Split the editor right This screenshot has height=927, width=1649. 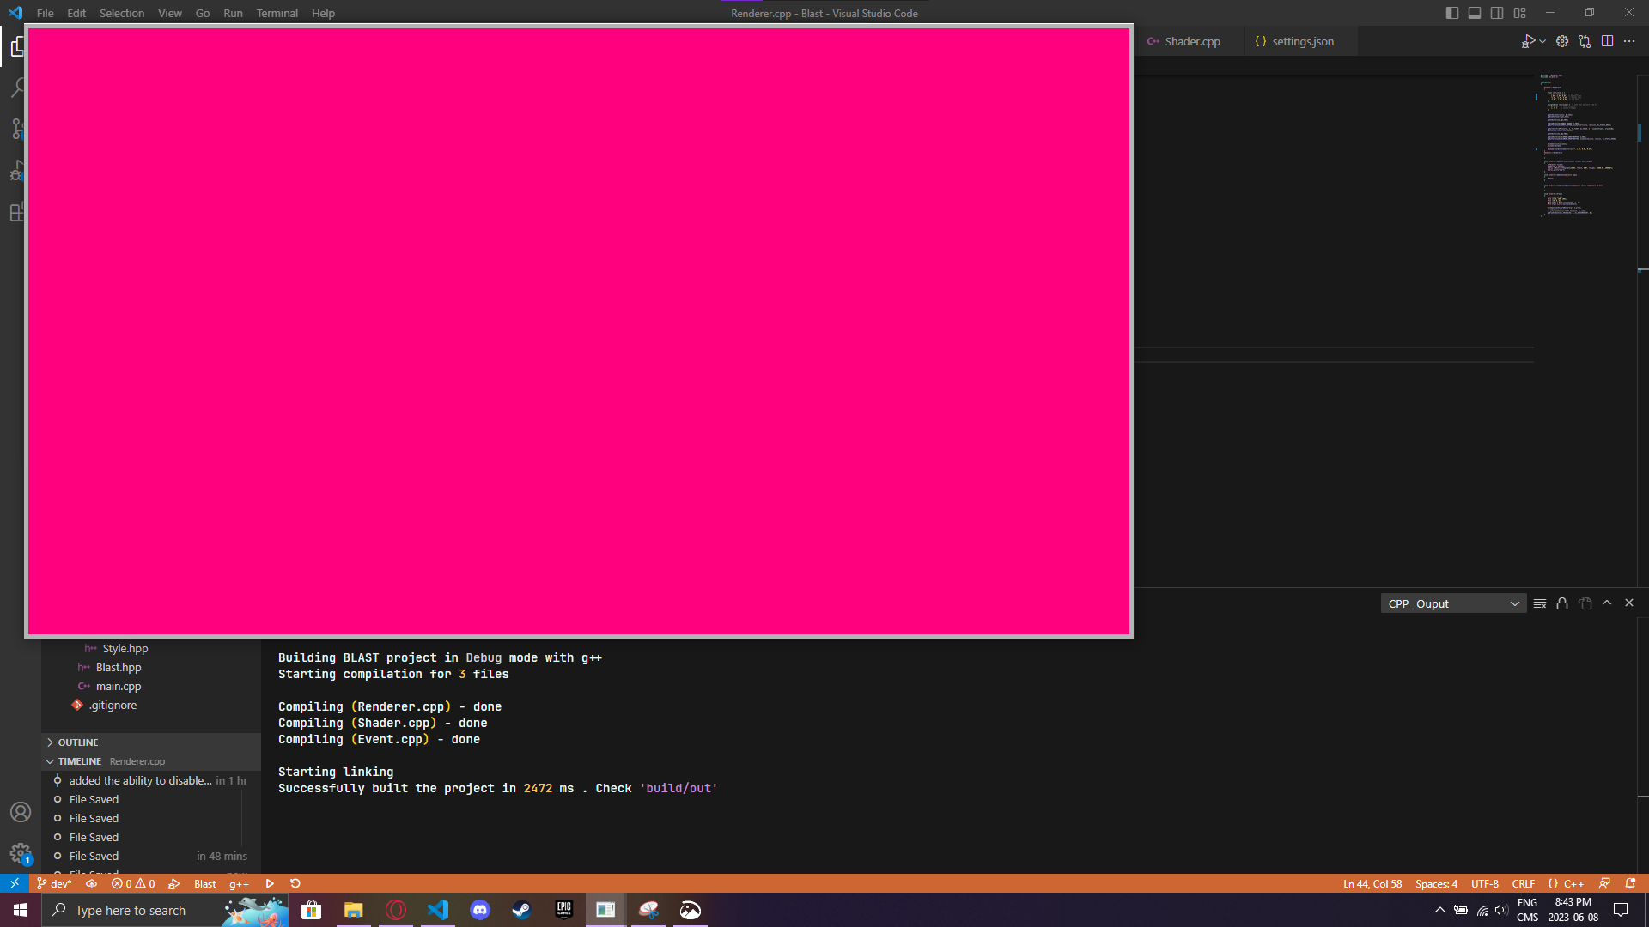tap(1607, 41)
